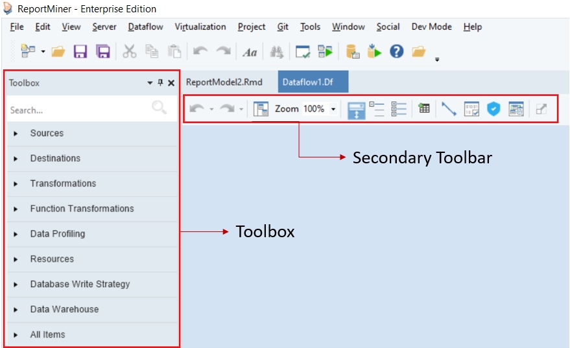This screenshot has height=348, width=570.
Task: Click the Save icon in main toolbar
Action: [80, 52]
